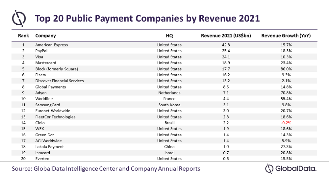Select the 'Discover Financial Services' cell

coord(60,81)
